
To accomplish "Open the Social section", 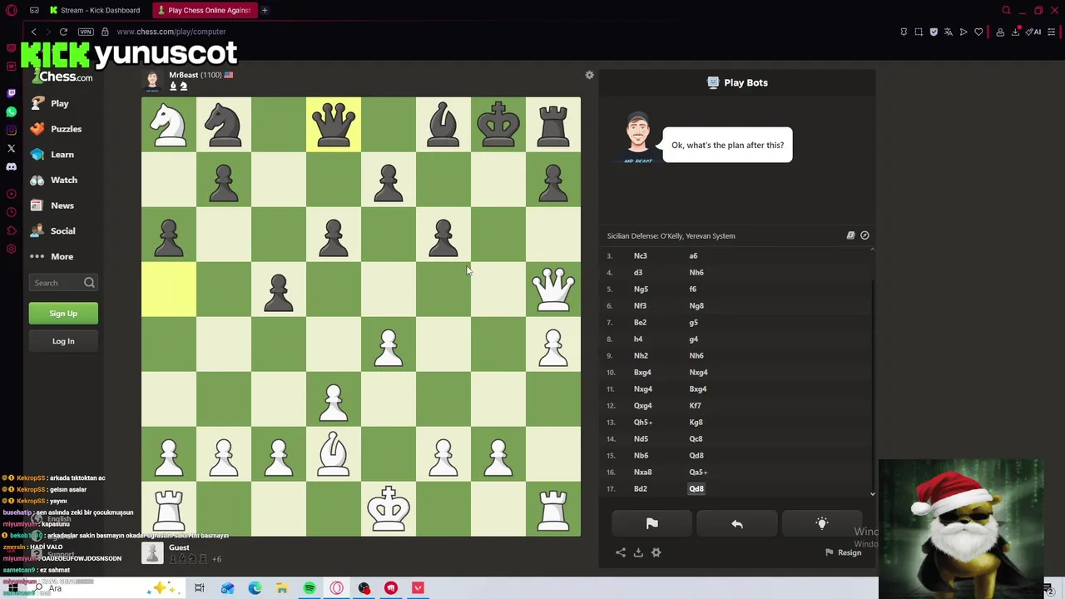I will click(52, 230).
